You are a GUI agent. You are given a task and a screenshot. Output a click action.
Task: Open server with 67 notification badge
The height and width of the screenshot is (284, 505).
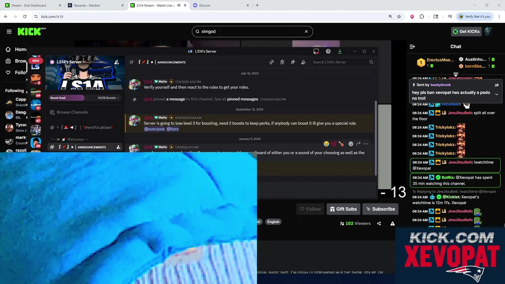[x=36, y=118]
